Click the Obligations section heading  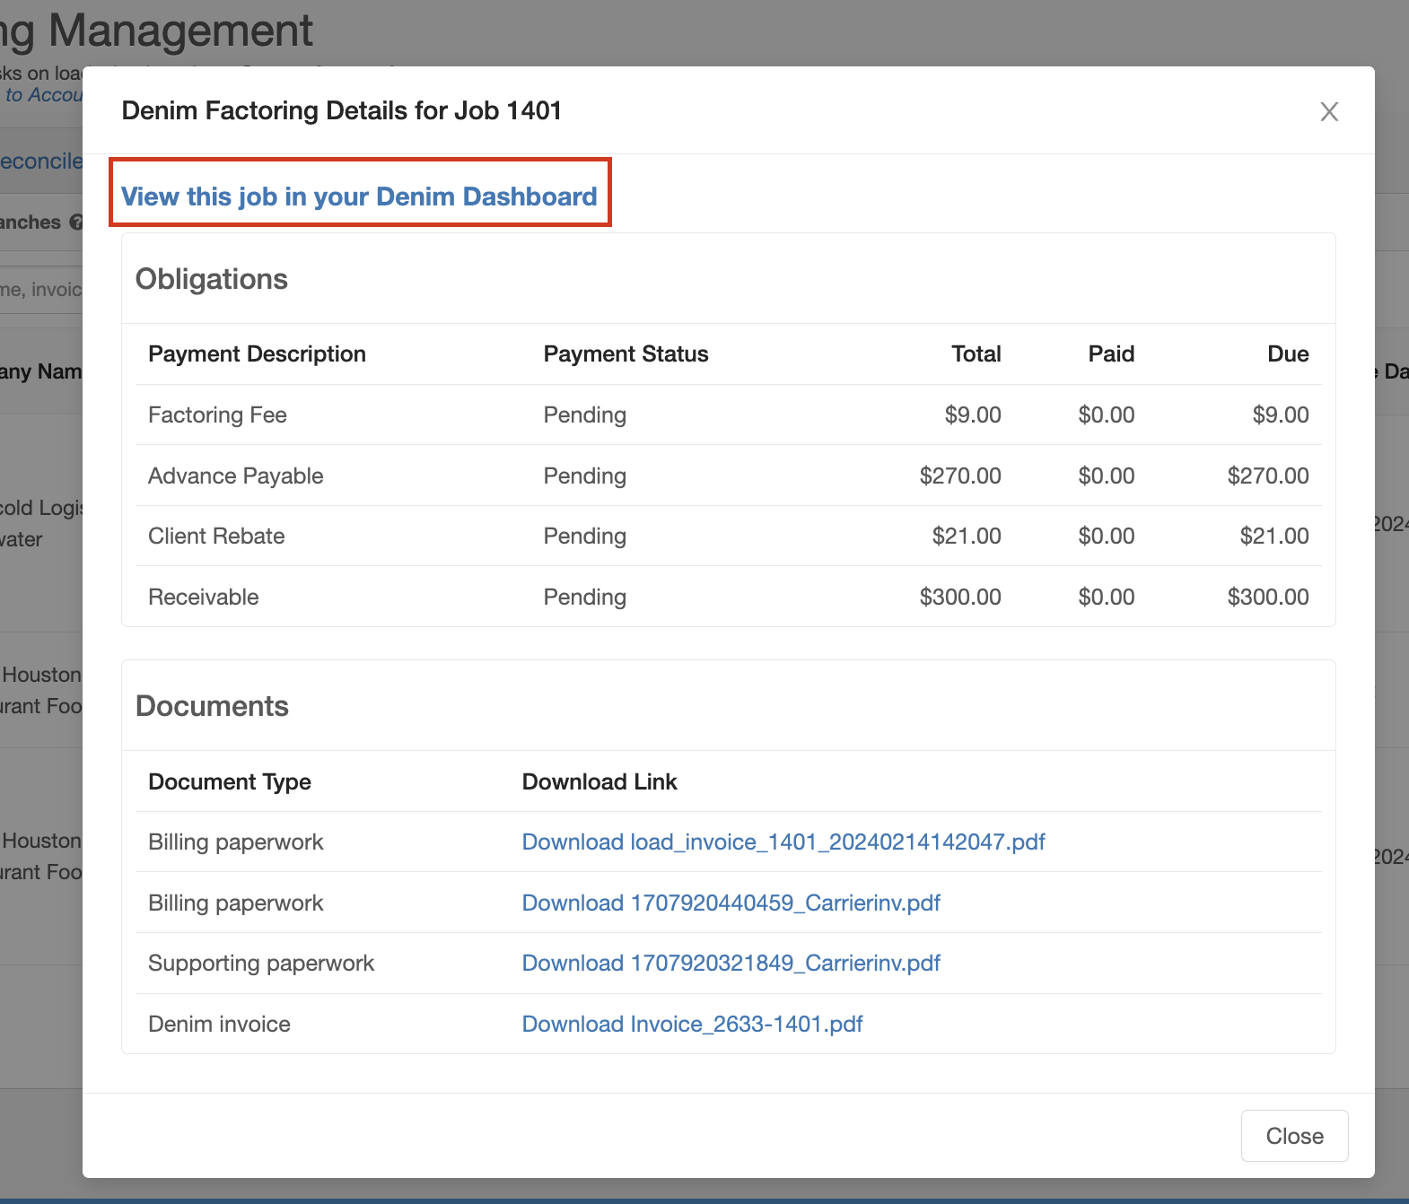coord(212,279)
